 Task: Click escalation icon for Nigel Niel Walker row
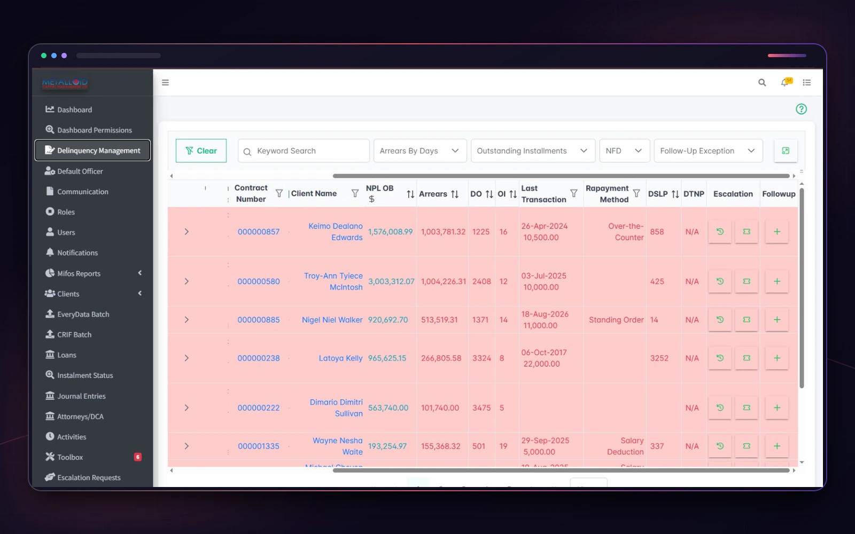[x=747, y=320]
